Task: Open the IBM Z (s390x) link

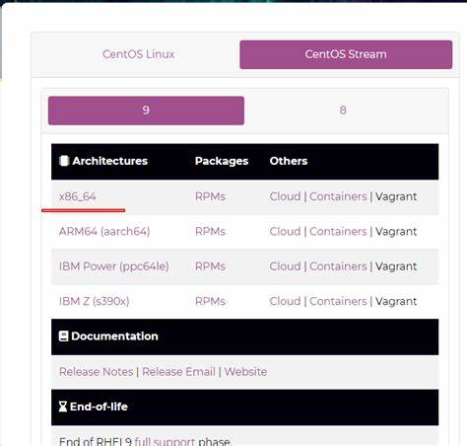Action: pos(95,301)
